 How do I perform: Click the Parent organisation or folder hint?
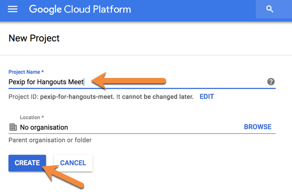[x=50, y=140]
